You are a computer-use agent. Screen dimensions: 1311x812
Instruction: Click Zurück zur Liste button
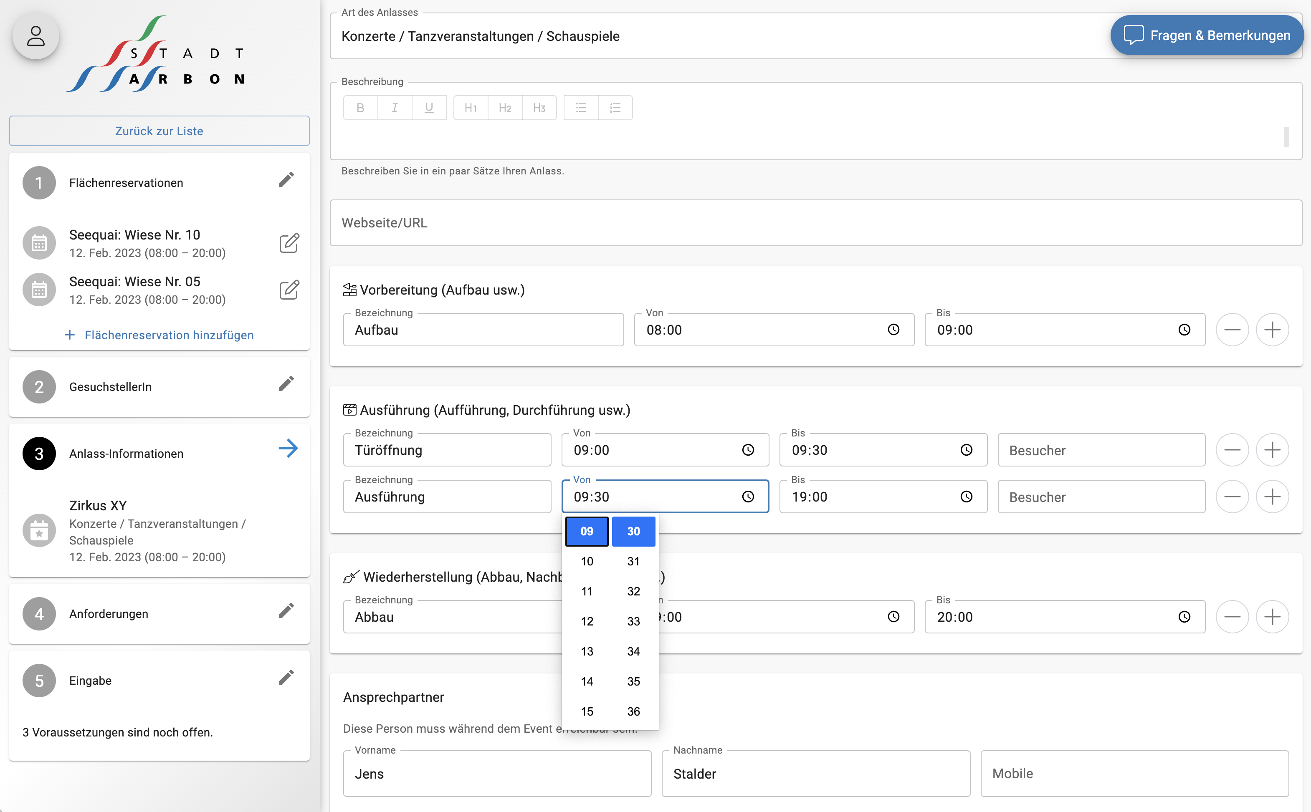pyautogui.click(x=159, y=131)
